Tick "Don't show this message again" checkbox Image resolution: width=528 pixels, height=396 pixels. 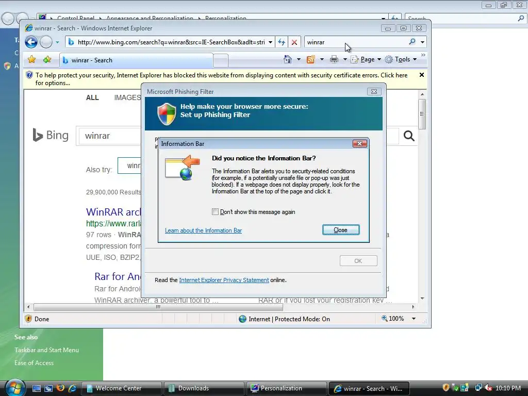pos(215,212)
